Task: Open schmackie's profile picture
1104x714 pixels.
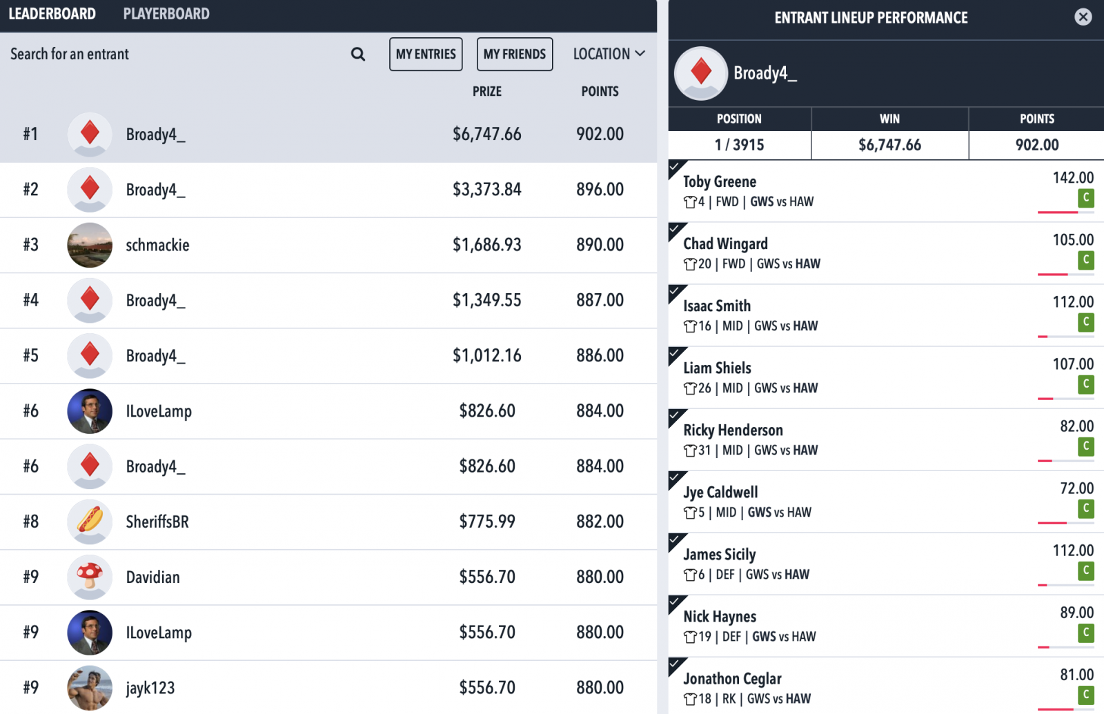Action: pyautogui.click(x=90, y=245)
